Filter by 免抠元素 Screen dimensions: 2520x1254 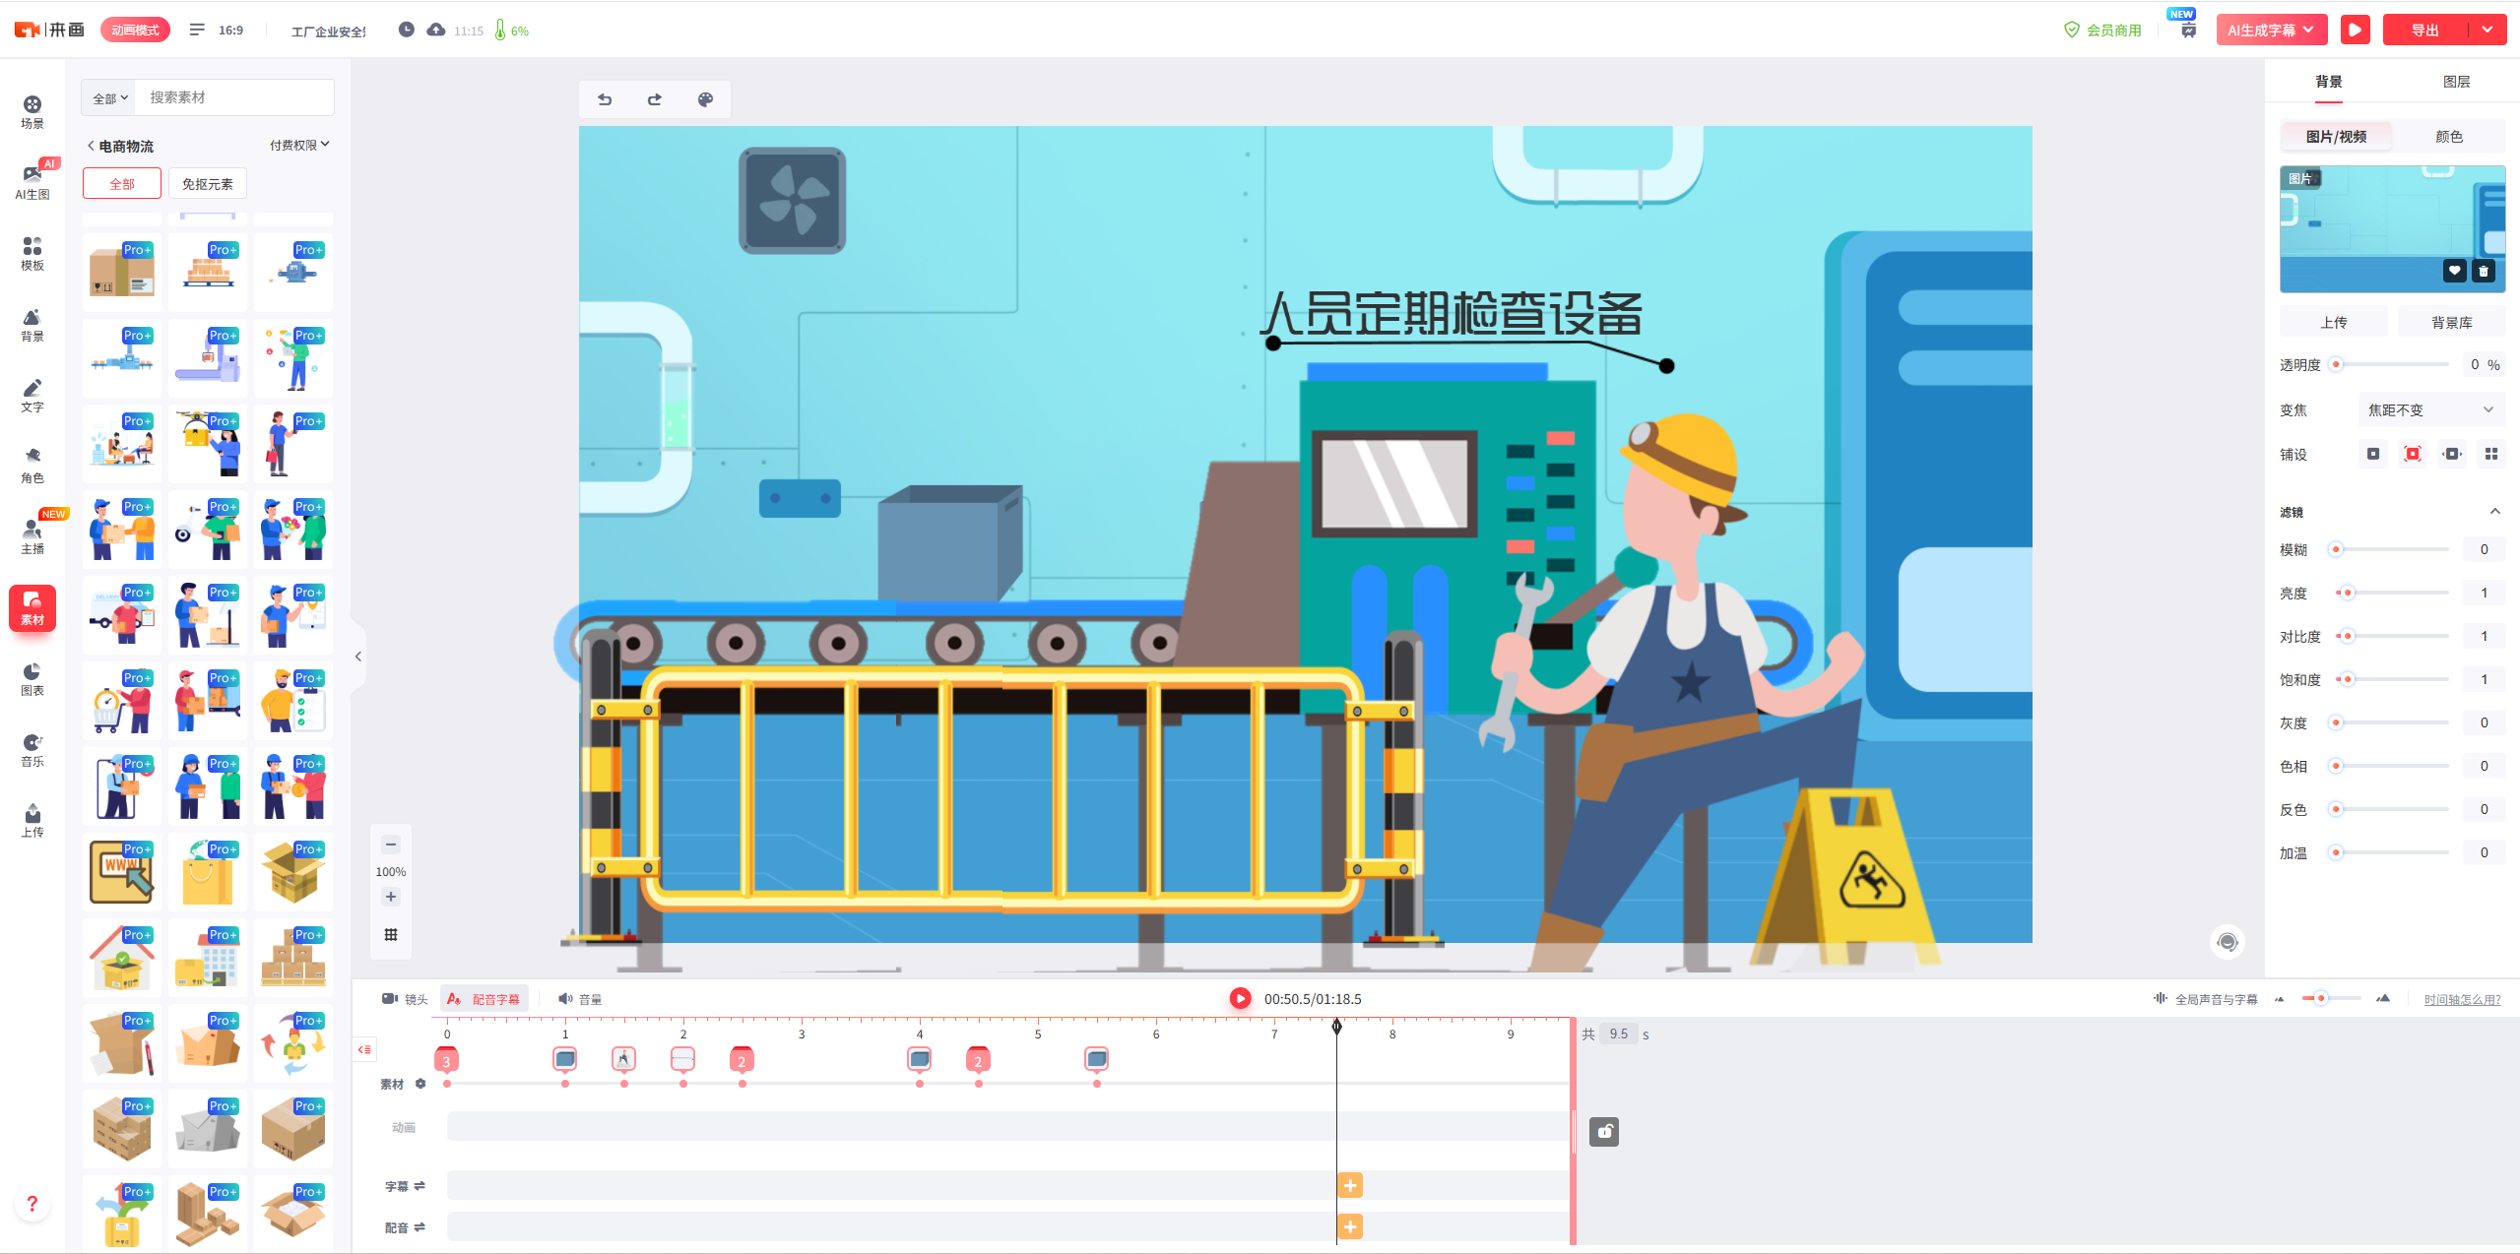(208, 184)
